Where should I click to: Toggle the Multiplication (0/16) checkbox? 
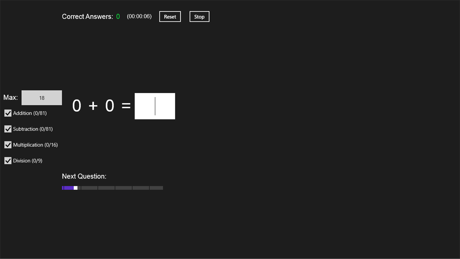[8, 145]
